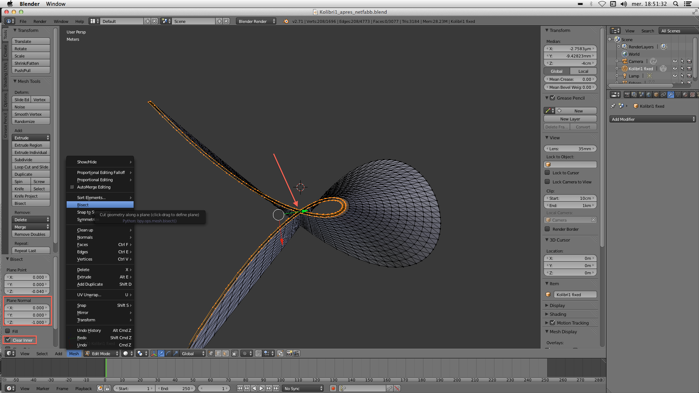
Task: Open the Global transform orientation dropdown
Action: (x=193, y=353)
